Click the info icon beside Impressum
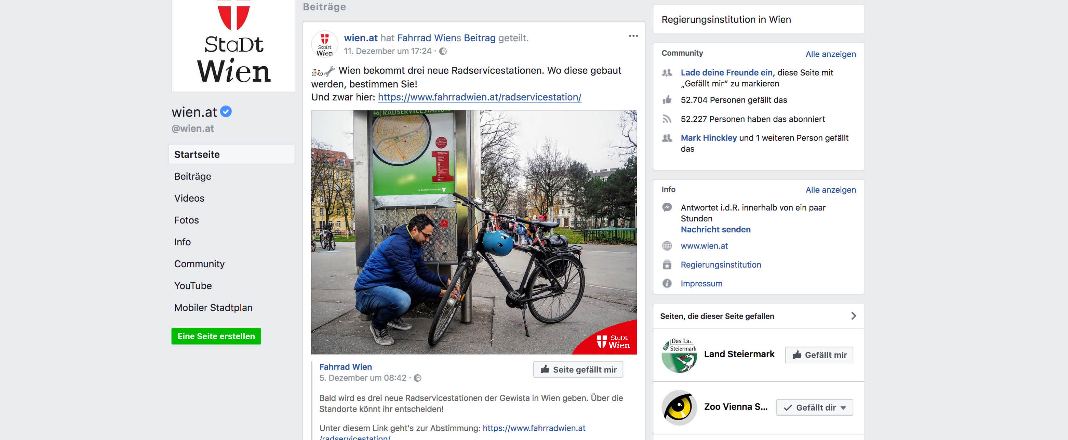Image resolution: width=1068 pixels, height=440 pixels. 667,284
